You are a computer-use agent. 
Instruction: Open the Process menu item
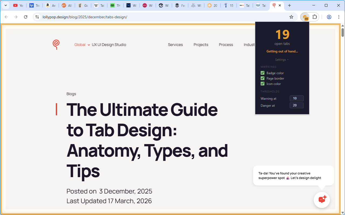(x=226, y=45)
